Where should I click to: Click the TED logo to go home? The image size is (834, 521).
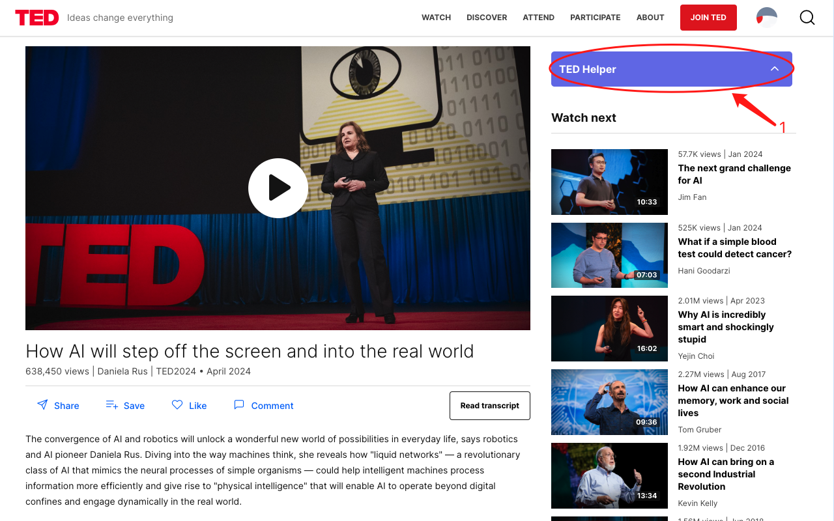click(x=36, y=18)
